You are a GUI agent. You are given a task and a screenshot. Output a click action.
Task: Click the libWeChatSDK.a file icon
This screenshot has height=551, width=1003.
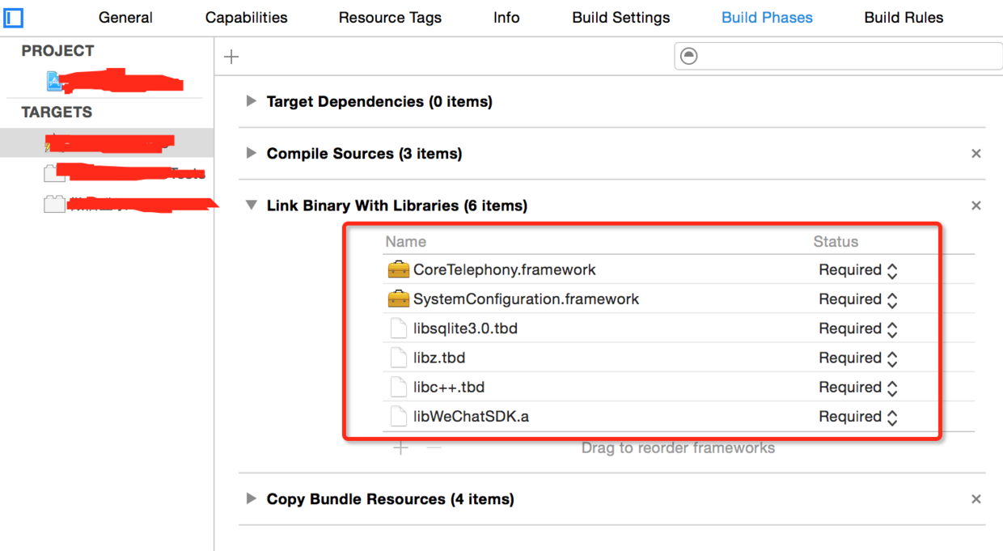[x=398, y=417]
